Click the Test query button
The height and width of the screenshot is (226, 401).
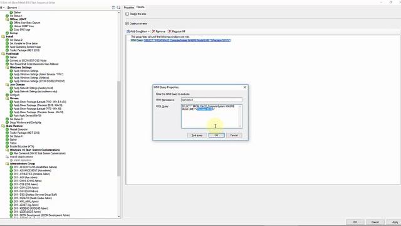pos(197,136)
